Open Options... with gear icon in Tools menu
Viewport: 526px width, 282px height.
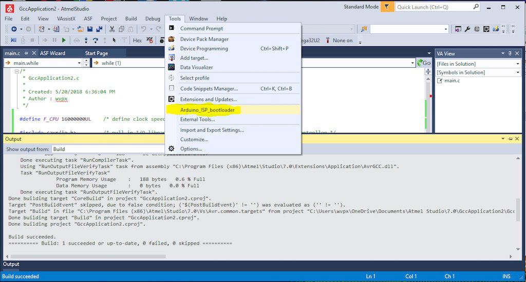coord(233,149)
